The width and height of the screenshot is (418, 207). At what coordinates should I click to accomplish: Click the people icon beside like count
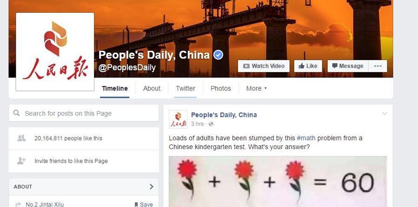(x=21, y=138)
